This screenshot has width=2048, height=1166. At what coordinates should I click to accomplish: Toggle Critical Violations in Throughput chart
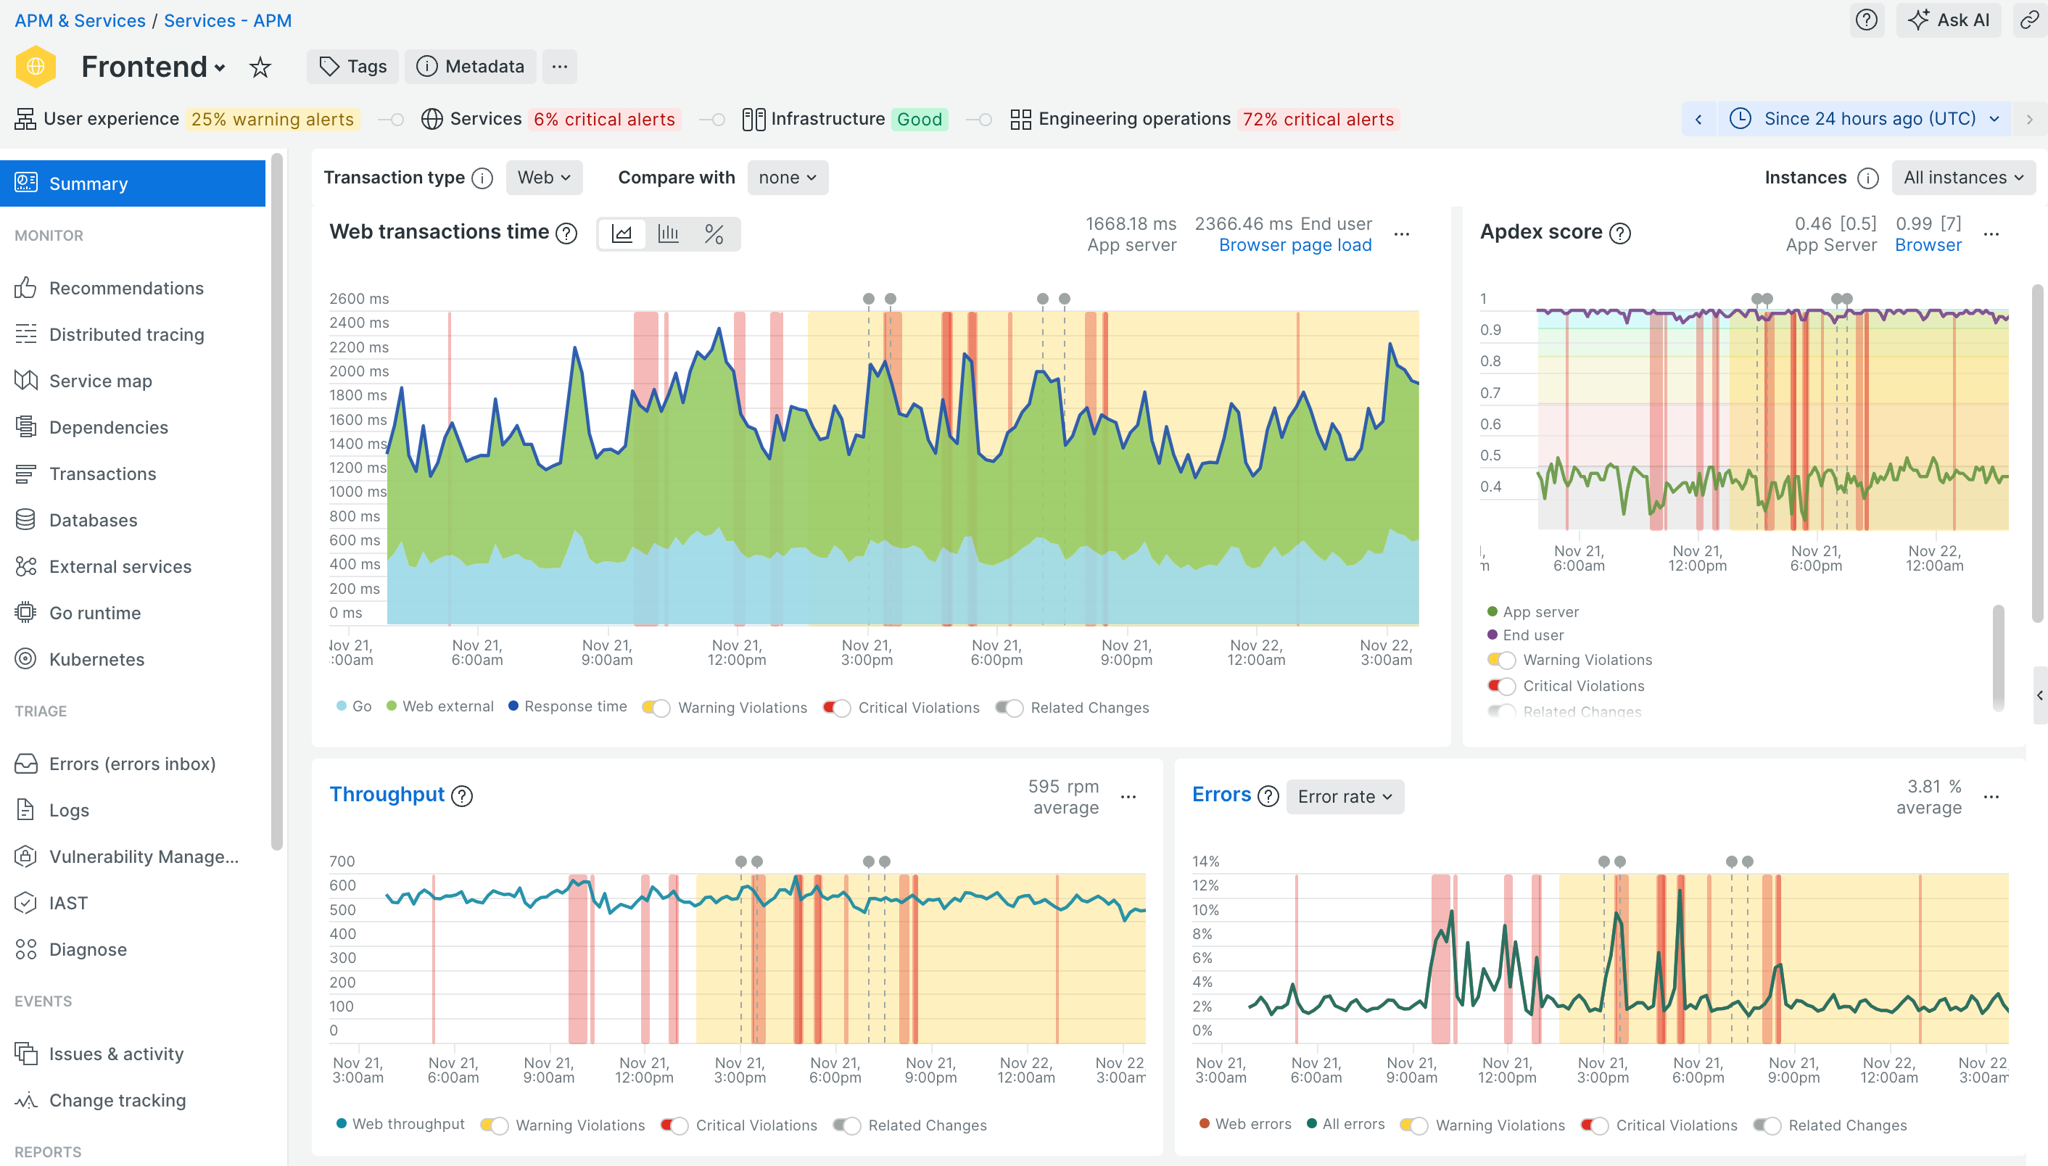(x=674, y=1125)
